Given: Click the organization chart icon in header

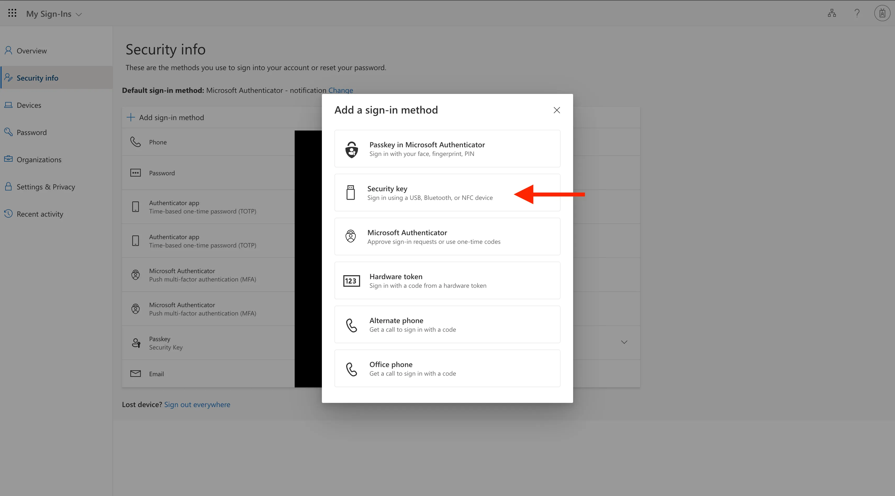Looking at the screenshot, I should click(832, 13).
